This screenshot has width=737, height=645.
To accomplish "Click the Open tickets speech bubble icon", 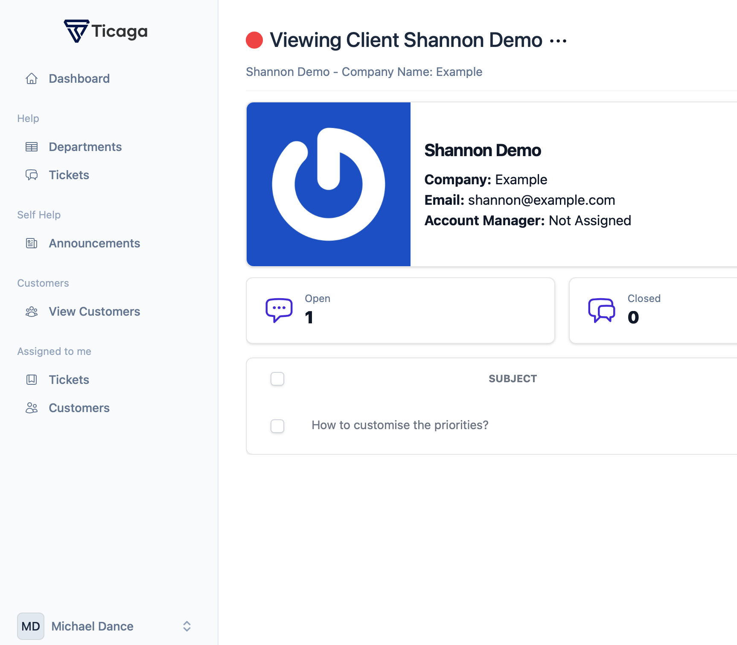I will tap(279, 310).
